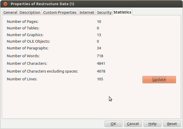Confirm the dialog with OK
This screenshot has height=129, width=183.
coord(113,124)
